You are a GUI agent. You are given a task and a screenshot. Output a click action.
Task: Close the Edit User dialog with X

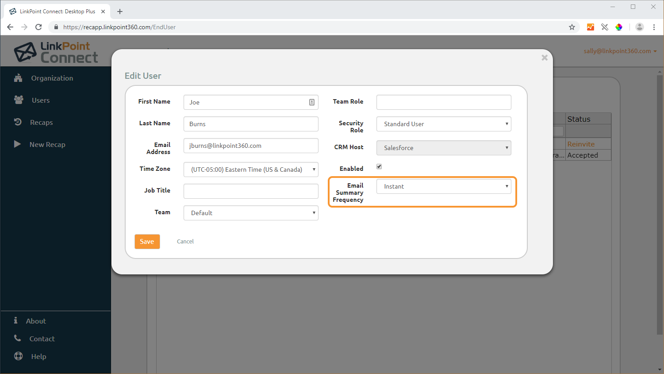pyautogui.click(x=544, y=58)
